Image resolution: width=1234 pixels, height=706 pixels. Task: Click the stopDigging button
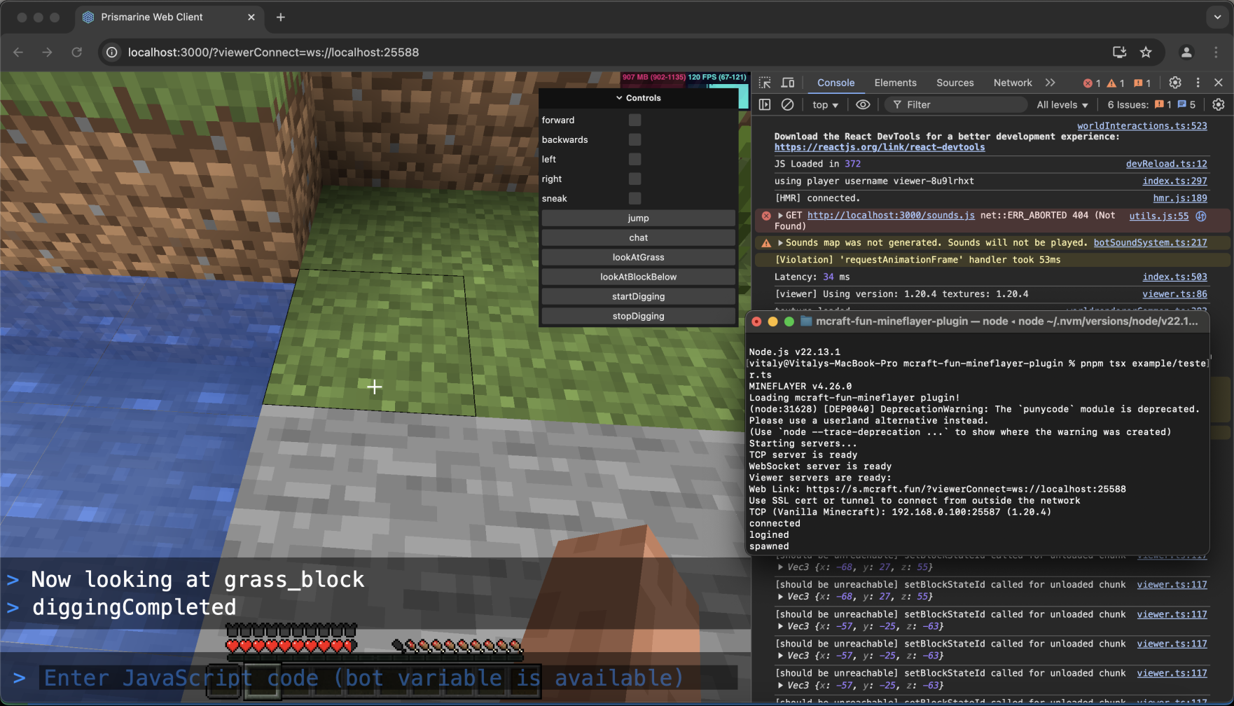click(x=638, y=316)
